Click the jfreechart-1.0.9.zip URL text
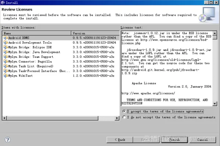The image size is (220, 146). click(160, 71)
